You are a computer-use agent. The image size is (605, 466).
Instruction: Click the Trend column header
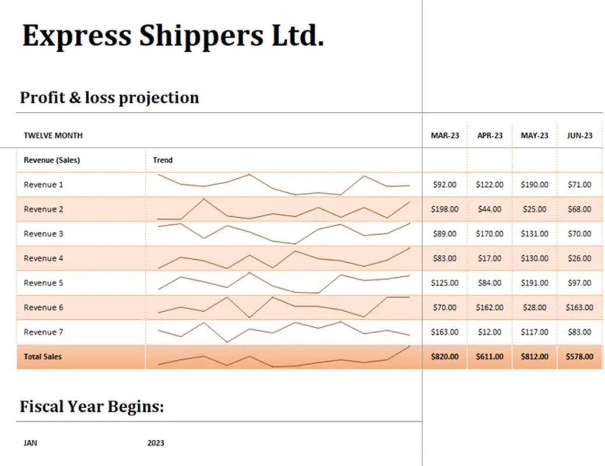(x=163, y=160)
